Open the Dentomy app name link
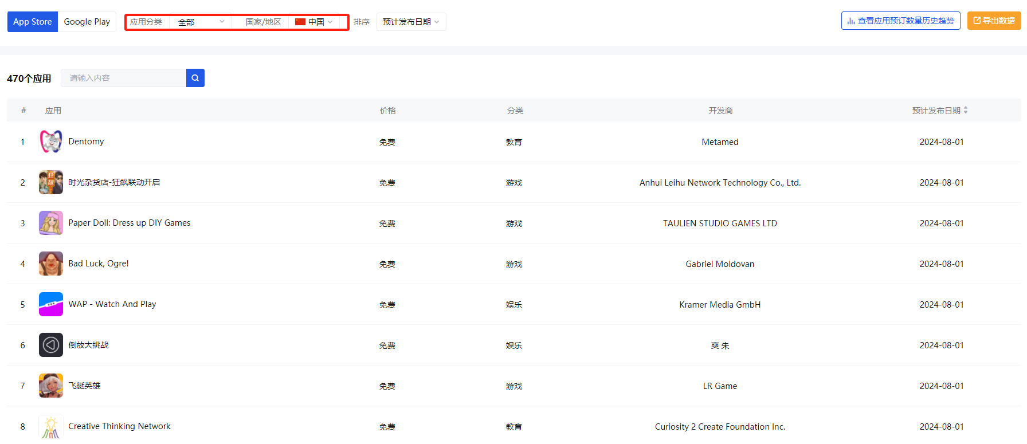1027x444 pixels. (x=86, y=142)
